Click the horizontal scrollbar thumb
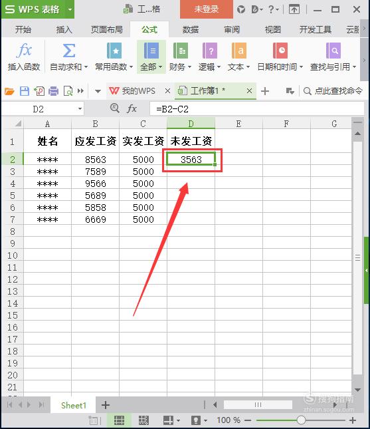370x429 pixels. pos(258,404)
